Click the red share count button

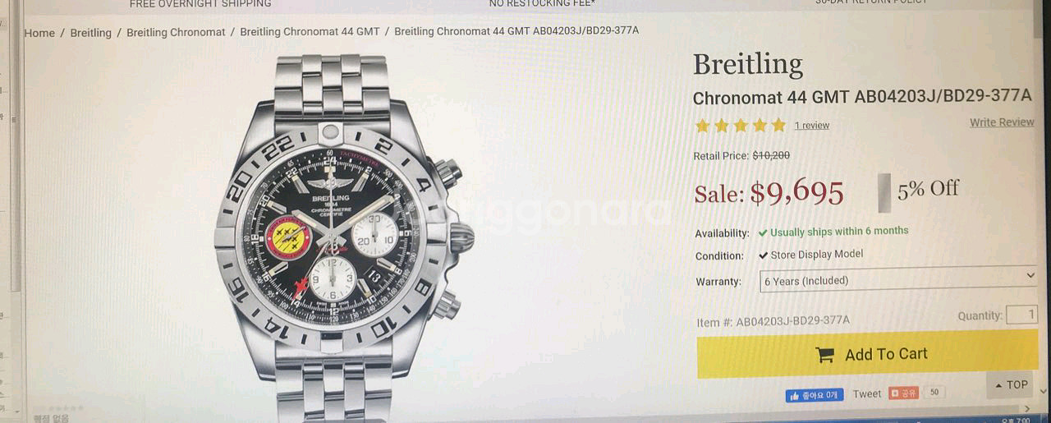[903, 393]
